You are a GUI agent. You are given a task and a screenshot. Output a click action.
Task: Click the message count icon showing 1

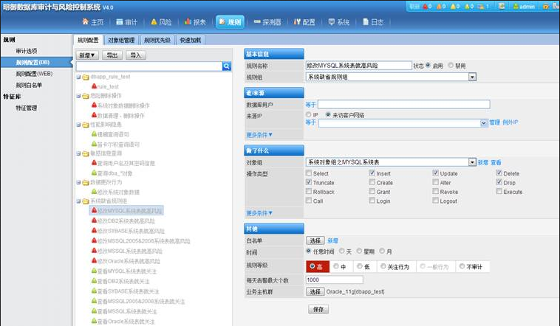click(481, 7)
